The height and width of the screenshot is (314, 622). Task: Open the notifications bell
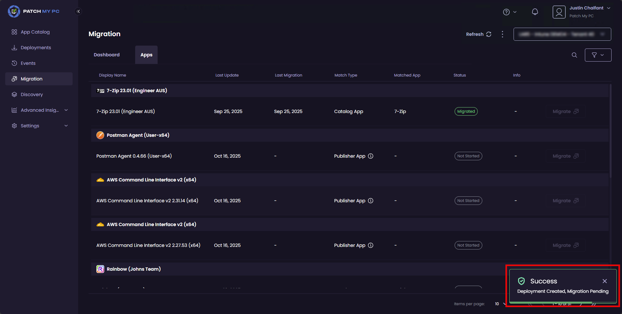coord(535,12)
